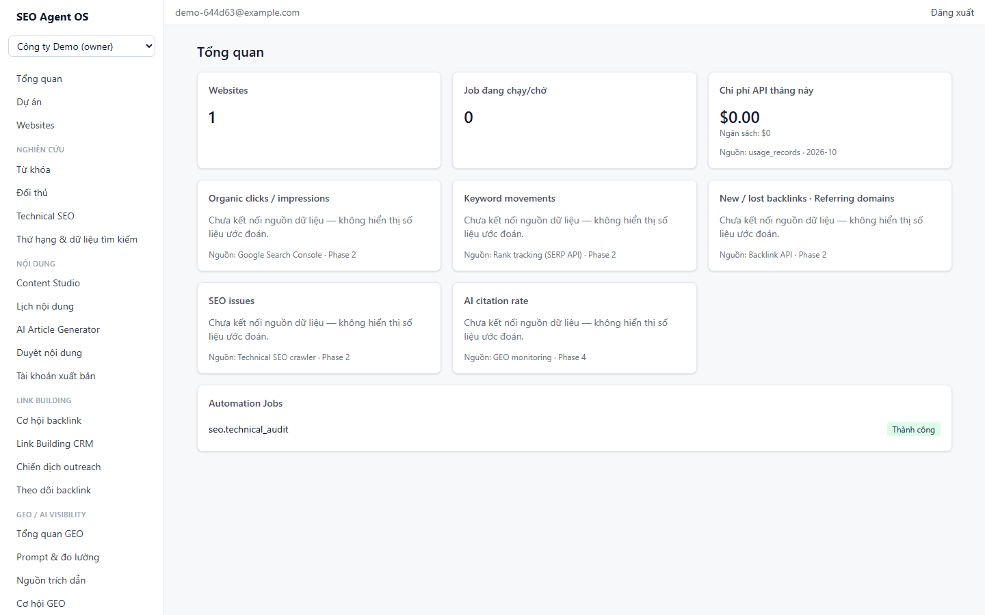Click the NGHIÊN CỨU section label

[40, 150]
